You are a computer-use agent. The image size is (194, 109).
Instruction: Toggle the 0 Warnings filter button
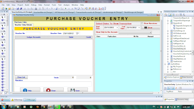tap(17, 100)
